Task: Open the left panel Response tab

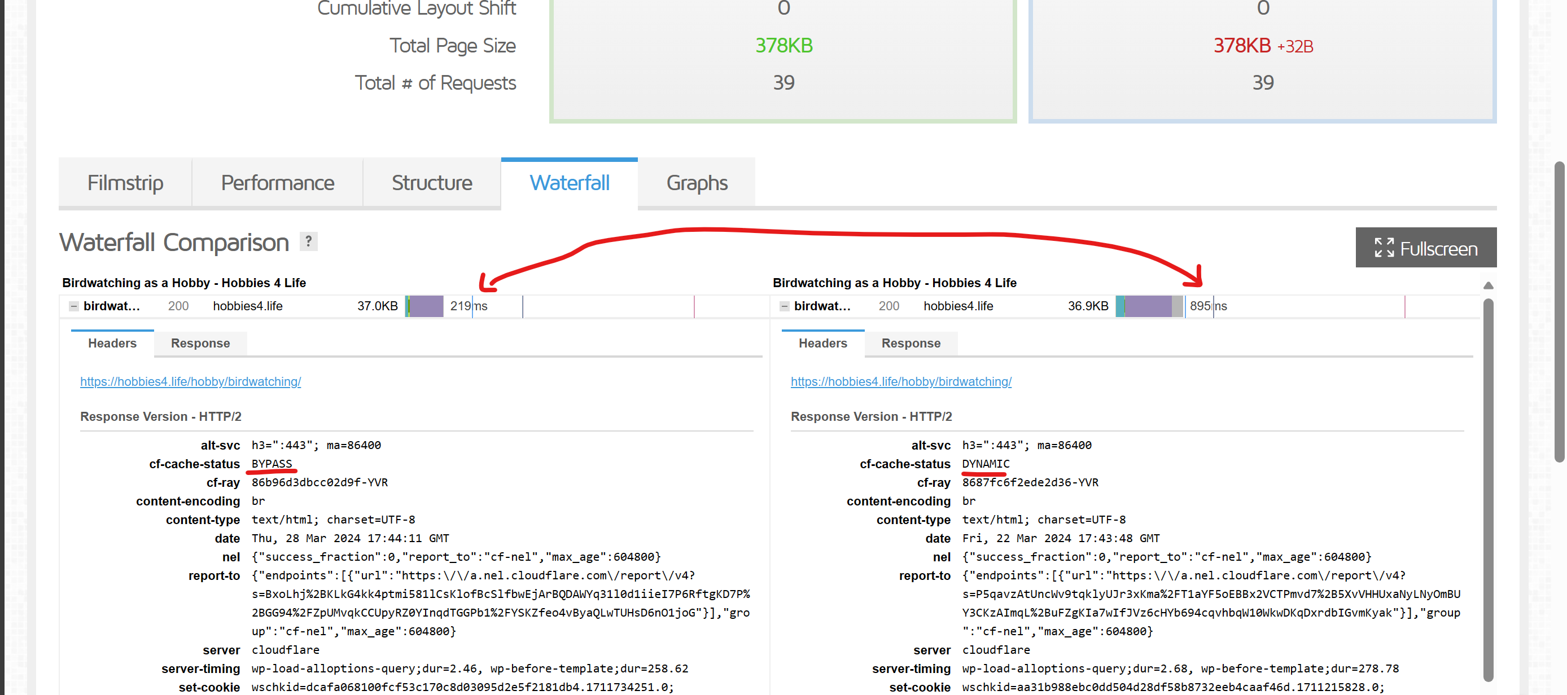Action: tap(200, 344)
